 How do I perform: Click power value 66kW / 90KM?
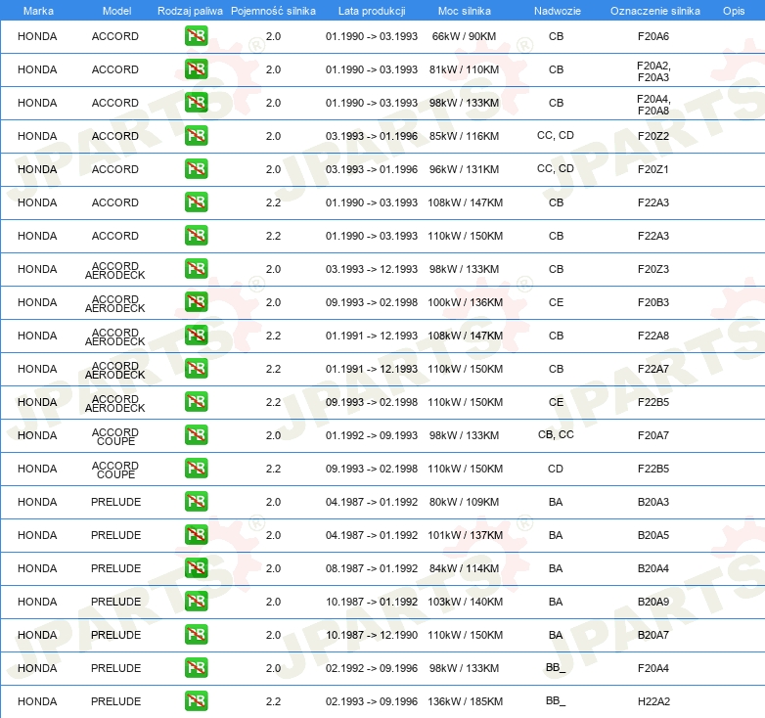point(464,36)
